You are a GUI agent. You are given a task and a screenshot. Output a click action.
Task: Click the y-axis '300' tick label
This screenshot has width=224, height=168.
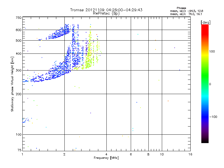pyautogui.click(x=18, y=71)
